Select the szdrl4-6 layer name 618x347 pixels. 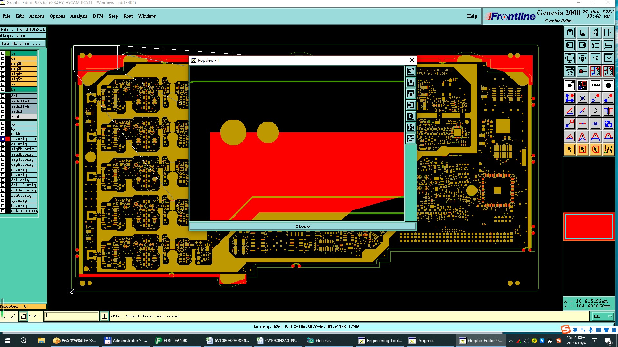(24, 106)
